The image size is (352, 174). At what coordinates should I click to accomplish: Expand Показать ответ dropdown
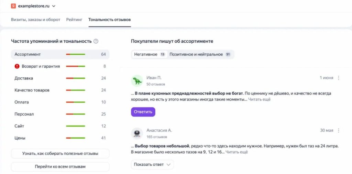(x=152, y=164)
